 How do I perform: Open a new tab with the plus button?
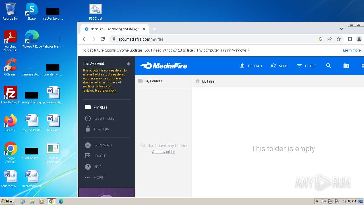tap(155, 29)
